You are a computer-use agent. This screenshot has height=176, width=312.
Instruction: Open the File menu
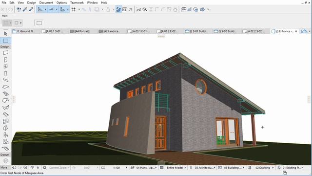[4, 2]
